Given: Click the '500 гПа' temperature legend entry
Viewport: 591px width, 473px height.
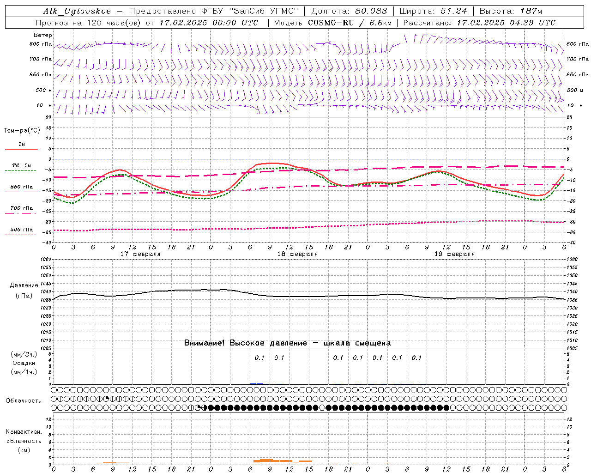Looking at the screenshot, I should pos(22,230).
